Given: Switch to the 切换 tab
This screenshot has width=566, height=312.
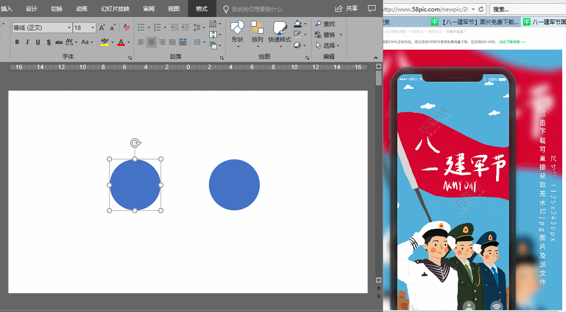Looking at the screenshot, I should pyautogui.click(x=57, y=9).
